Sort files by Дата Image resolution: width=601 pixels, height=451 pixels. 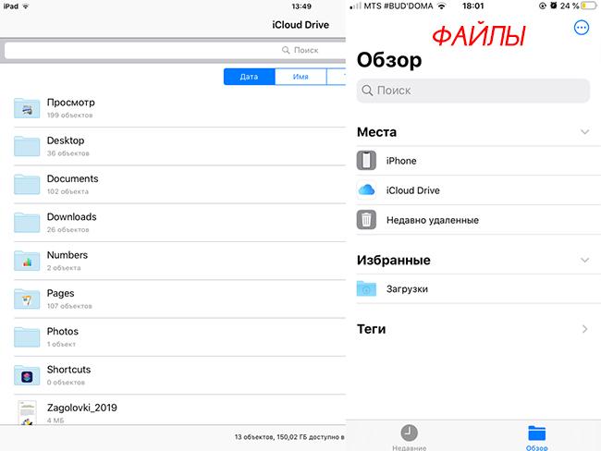pos(249,77)
